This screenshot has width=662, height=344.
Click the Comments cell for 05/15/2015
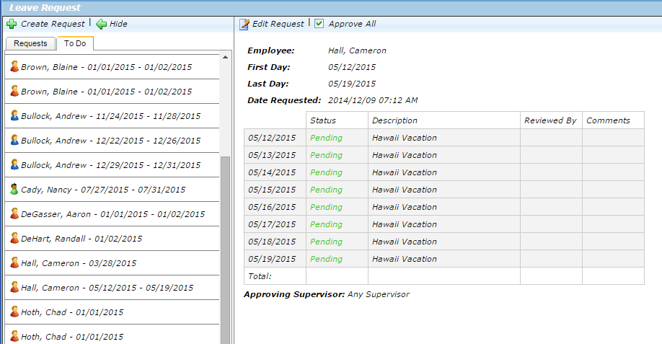613,190
